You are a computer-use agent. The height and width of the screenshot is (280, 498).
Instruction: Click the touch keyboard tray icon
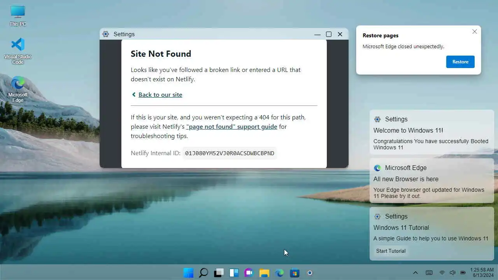coord(429,273)
